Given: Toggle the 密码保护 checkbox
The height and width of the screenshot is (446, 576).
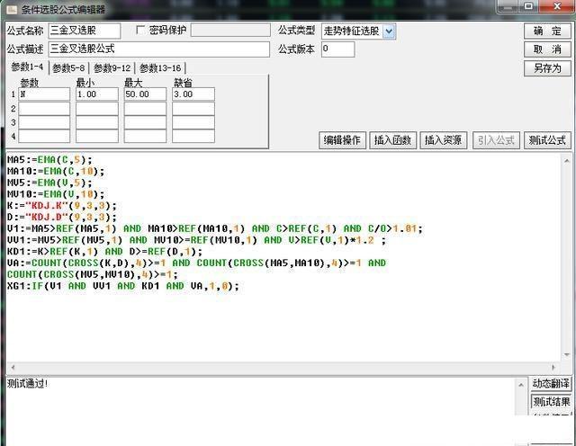Looking at the screenshot, I should pyautogui.click(x=140, y=31).
